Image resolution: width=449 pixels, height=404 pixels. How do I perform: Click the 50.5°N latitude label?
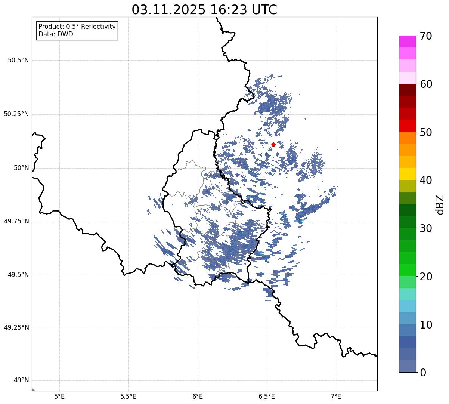click(x=18, y=60)
